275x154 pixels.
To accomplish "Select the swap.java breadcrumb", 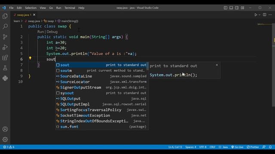I will [34, 21].
